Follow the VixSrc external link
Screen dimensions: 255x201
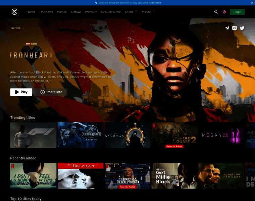tap(148, 12)
